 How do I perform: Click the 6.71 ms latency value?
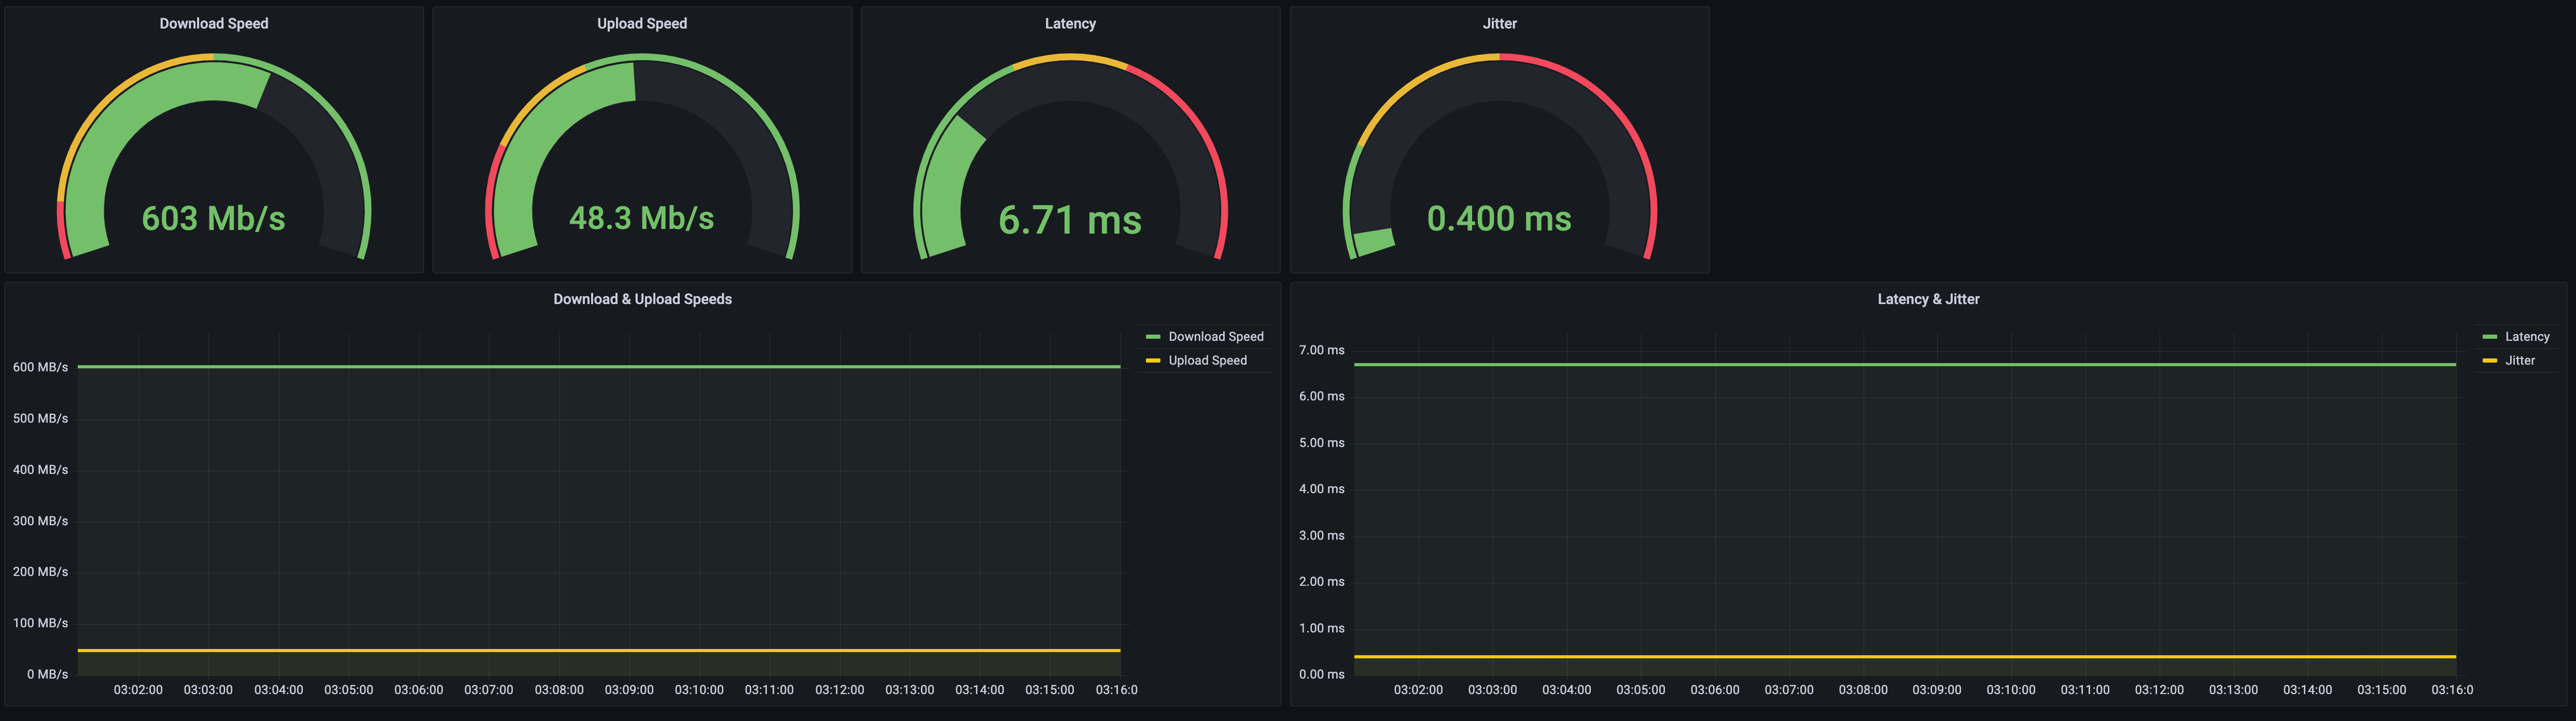pos(1069,220)
